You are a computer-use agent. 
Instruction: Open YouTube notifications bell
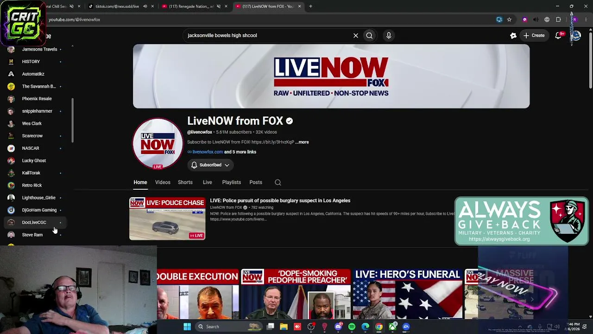pos(559,35)
